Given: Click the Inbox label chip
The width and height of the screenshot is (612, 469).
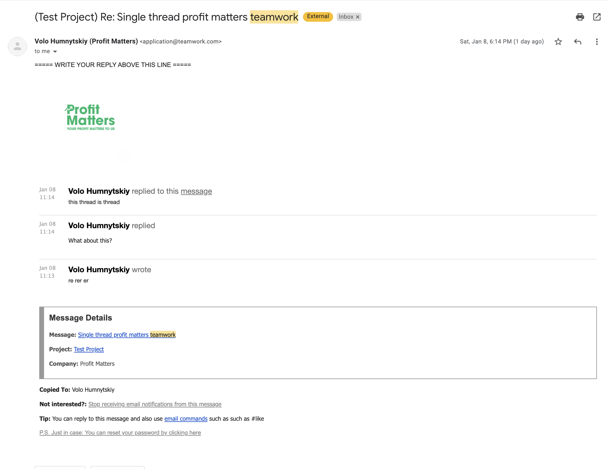Looking at the screenshot, I should (346, 17).
